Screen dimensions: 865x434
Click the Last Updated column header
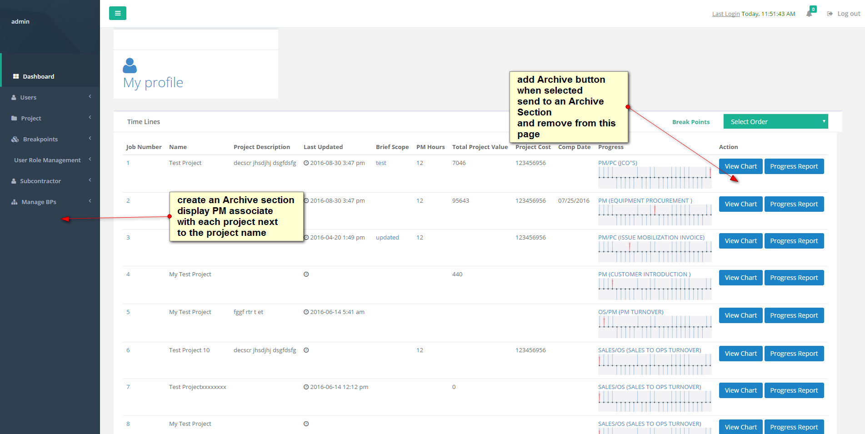click(323, 147)
